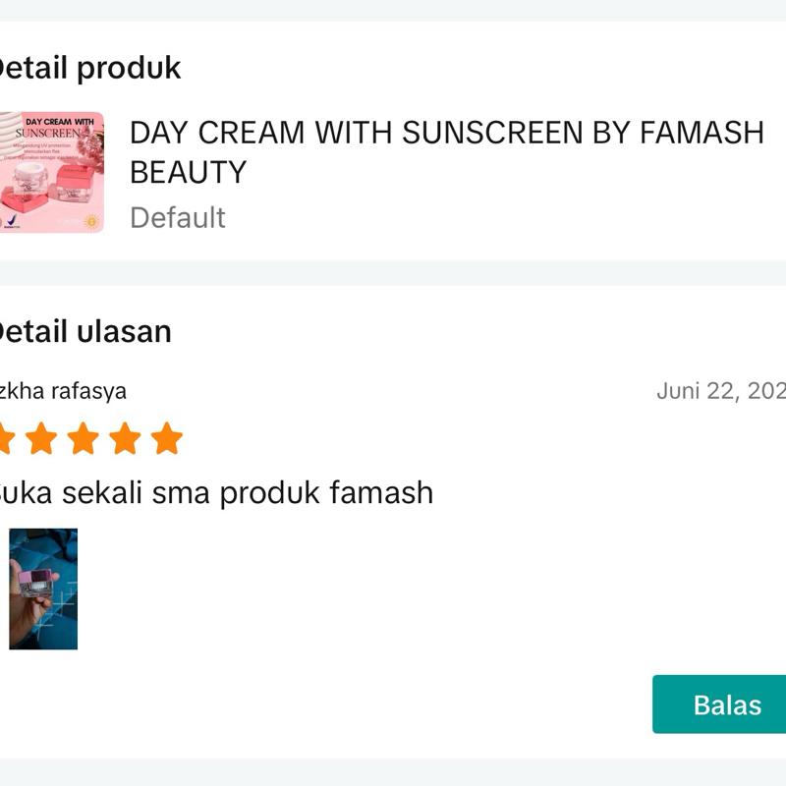786x786 pixels.
Task: Click the blue checkmark logo on product image
Action: click(x=11, y=220)
